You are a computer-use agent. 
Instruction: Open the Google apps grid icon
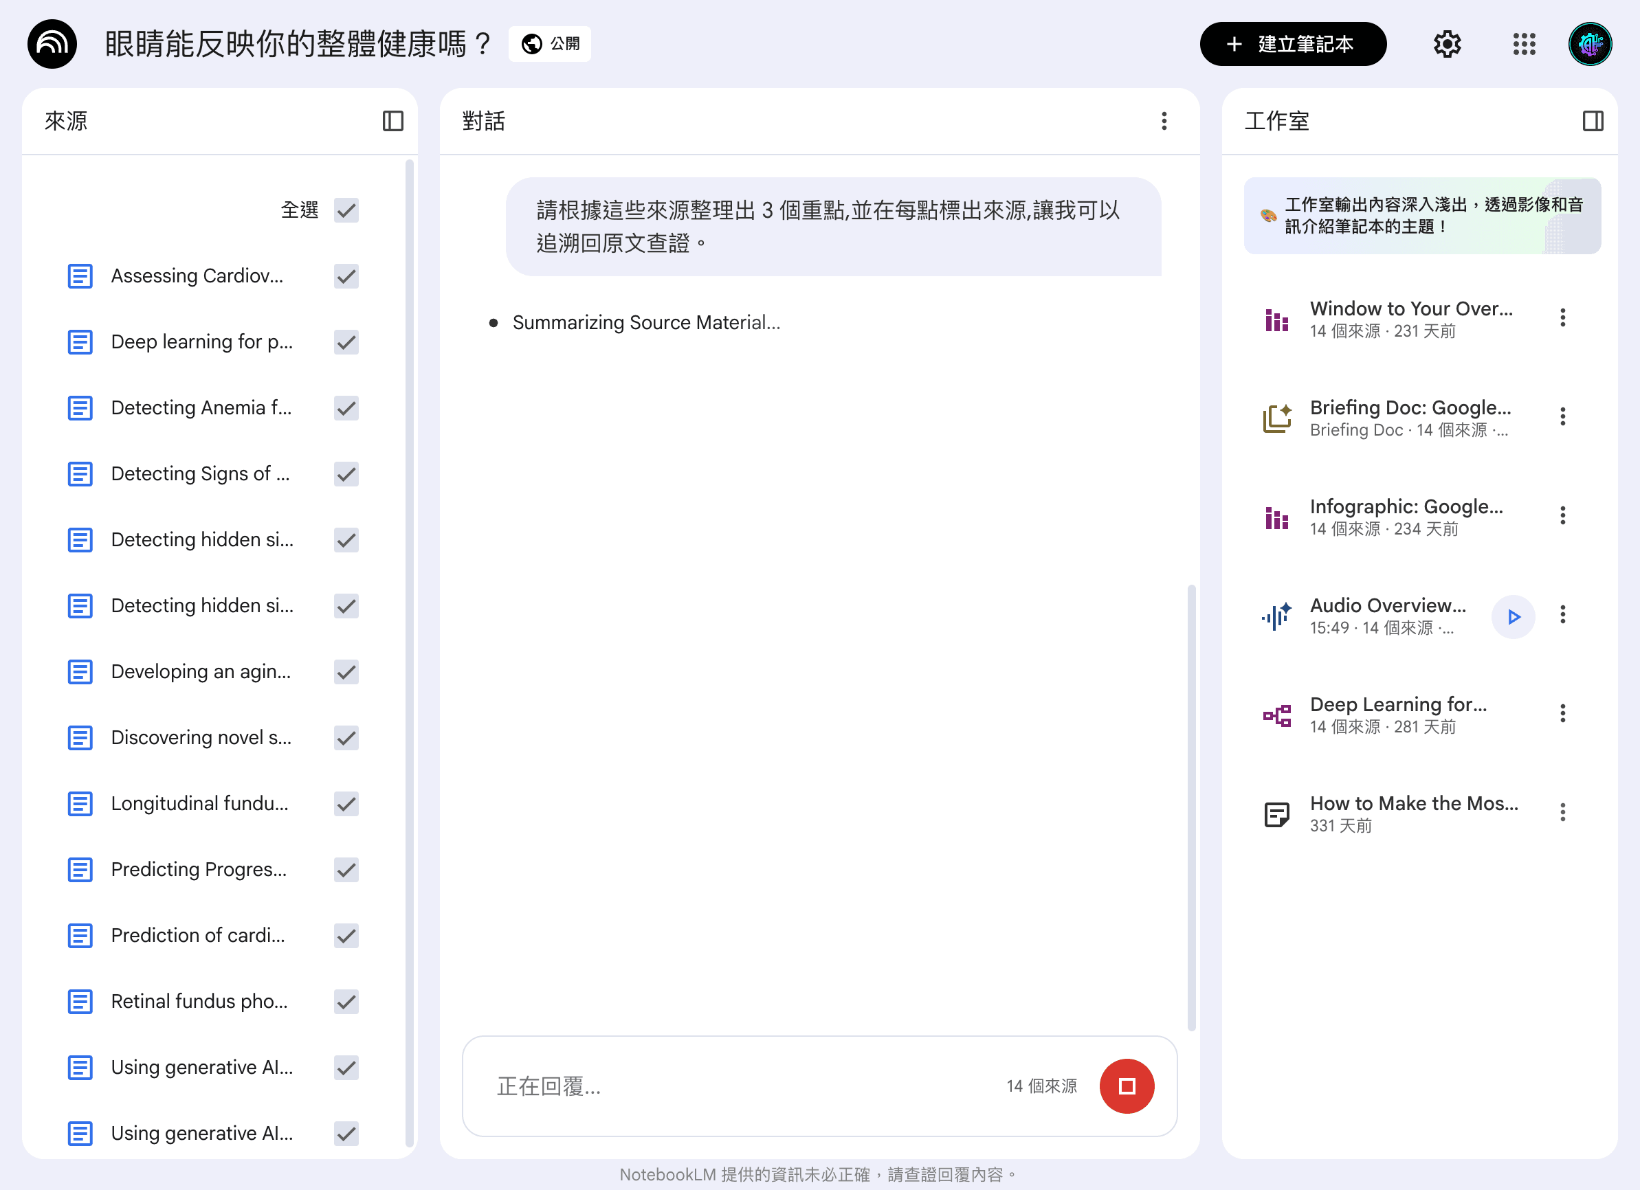coord(1524,44)
